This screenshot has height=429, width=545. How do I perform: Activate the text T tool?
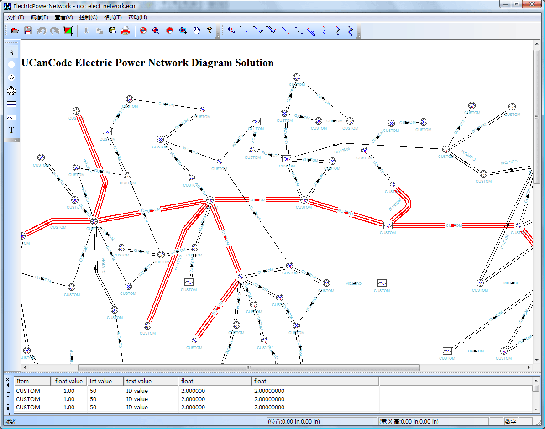[12, 130]
